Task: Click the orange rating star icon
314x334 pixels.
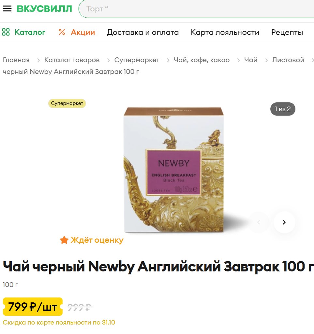Action: click(x=64, y=240)
